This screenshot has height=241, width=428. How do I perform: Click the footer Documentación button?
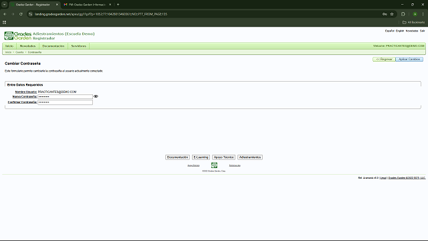click(177, 157)
